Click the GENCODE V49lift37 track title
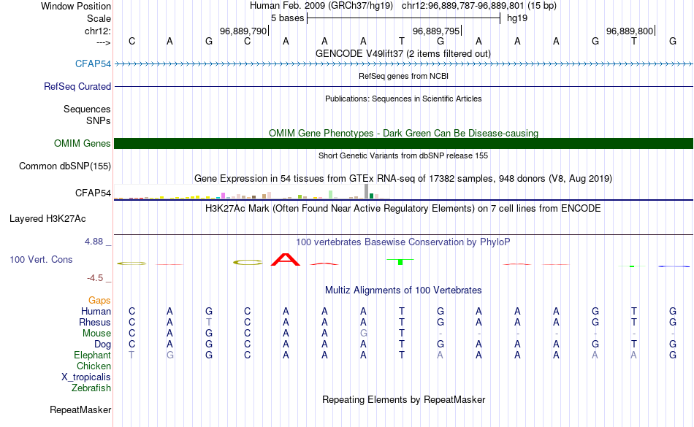694x427 pixels. [403, 53]
